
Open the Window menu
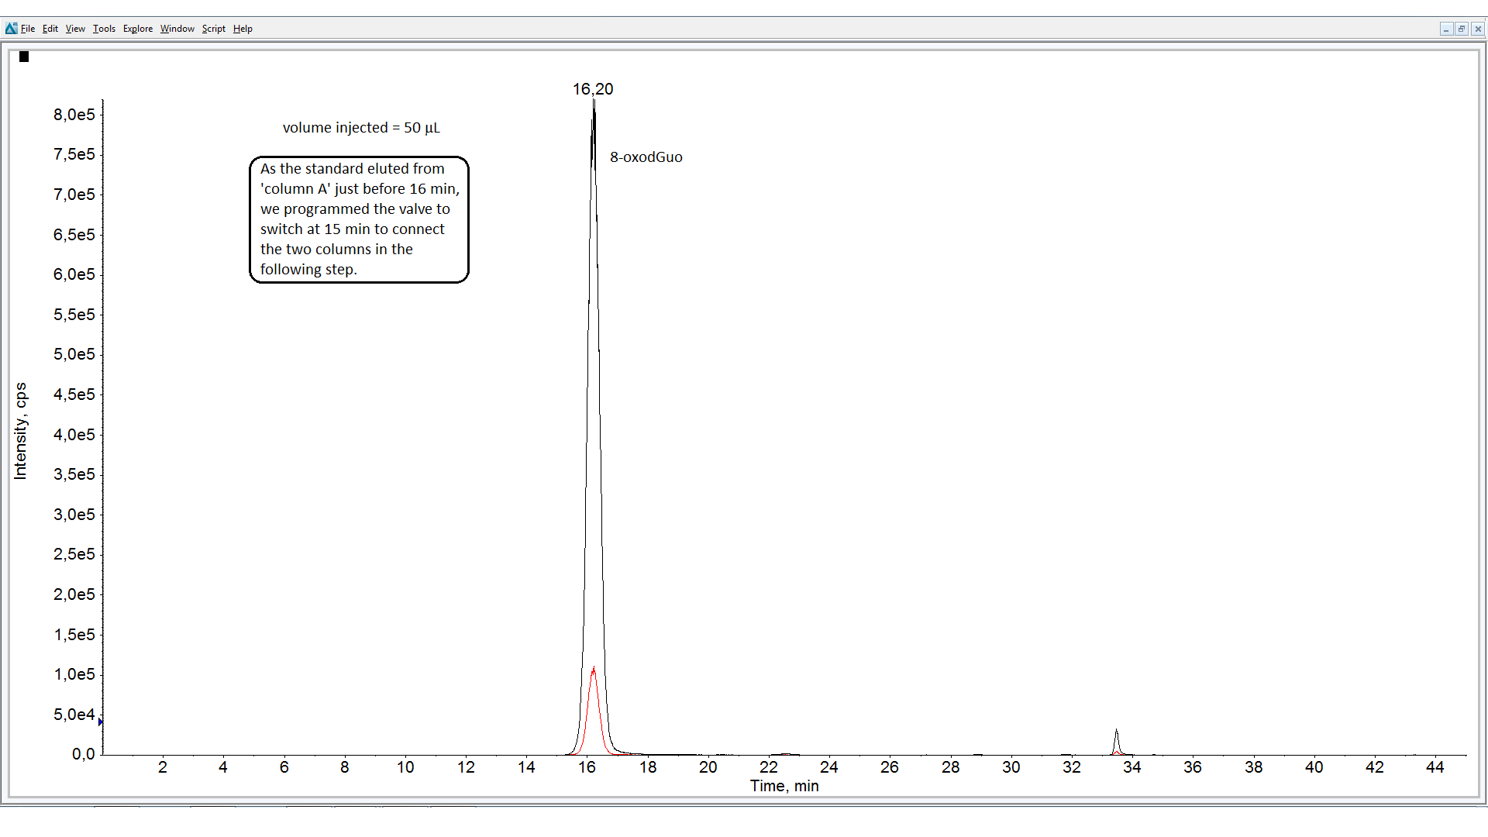click(177, 29)
